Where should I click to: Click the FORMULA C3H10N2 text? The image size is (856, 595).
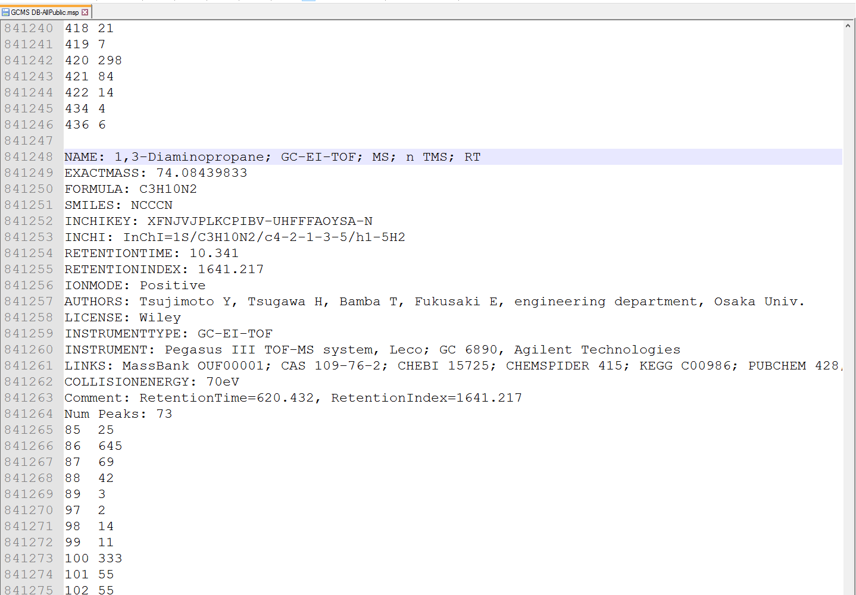[167, 189]
